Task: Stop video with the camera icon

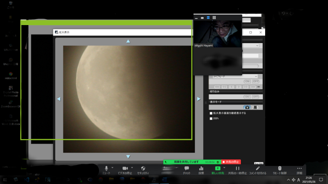Action: pos(125,169)
